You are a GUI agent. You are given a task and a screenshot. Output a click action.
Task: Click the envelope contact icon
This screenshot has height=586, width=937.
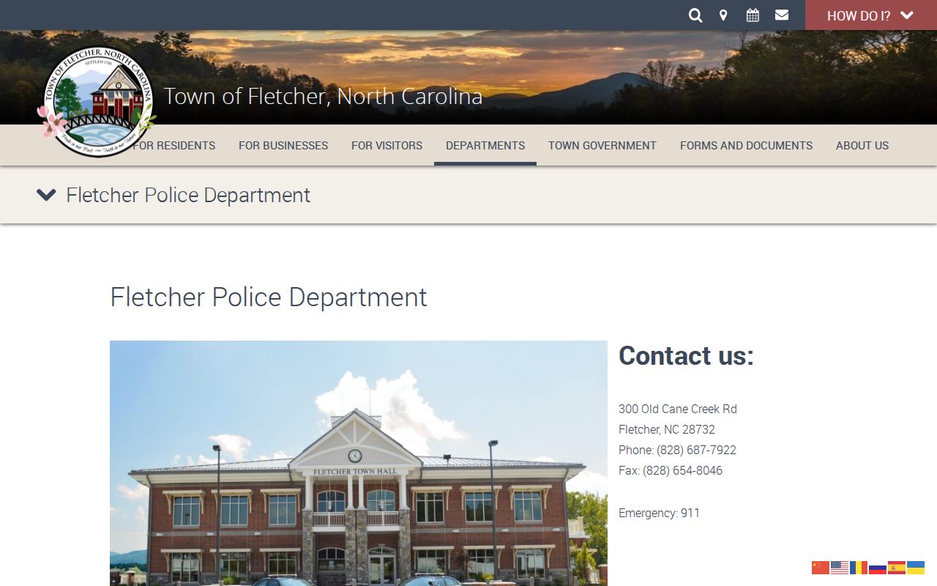[x=782, y=15]
